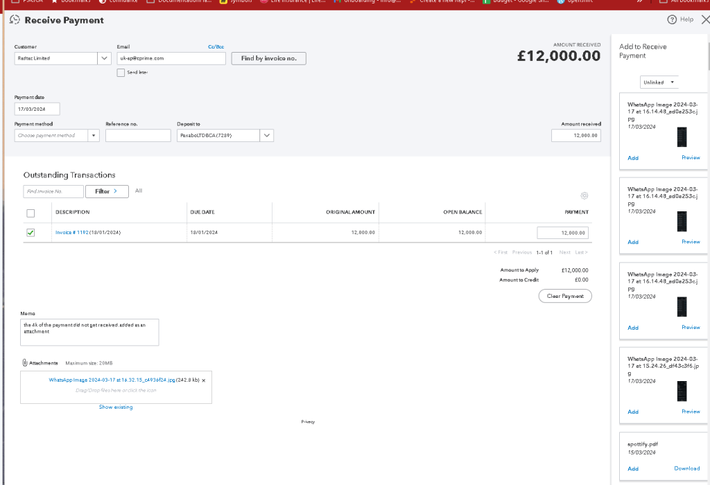710x485 pixels.
Task: Sort by the DESCRIPTION column header
Action: click(x=72, y=212)
